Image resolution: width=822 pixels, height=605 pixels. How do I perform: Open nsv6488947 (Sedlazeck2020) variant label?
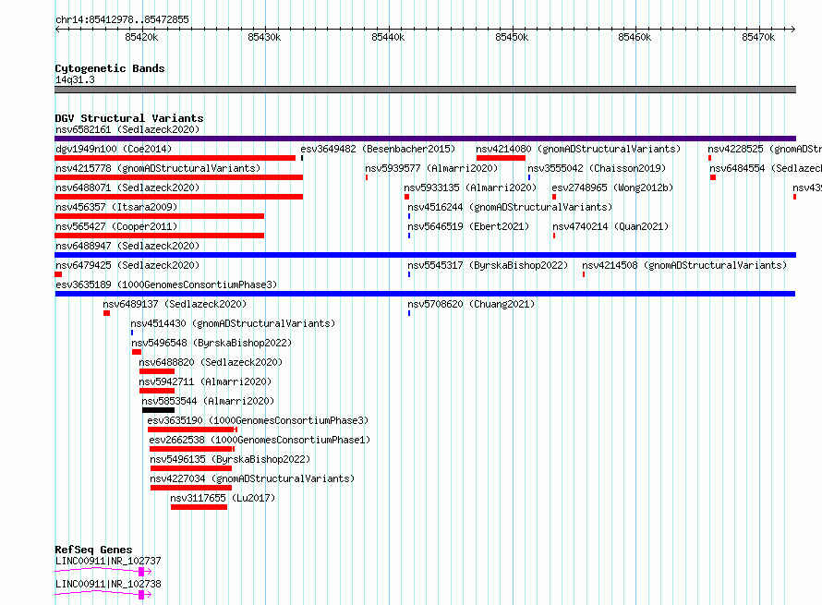click(127, 246)
